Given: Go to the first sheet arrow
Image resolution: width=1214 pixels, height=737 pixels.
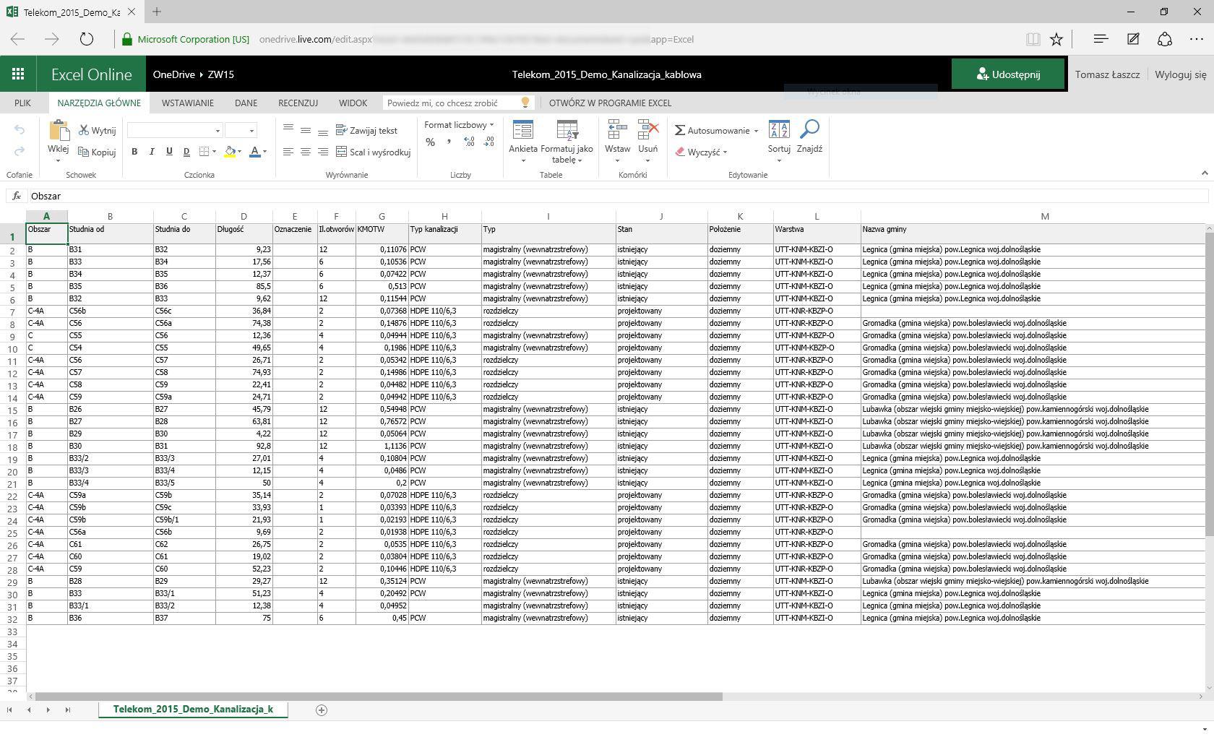Looking at the screenshot, I should [x=9, y=710].
